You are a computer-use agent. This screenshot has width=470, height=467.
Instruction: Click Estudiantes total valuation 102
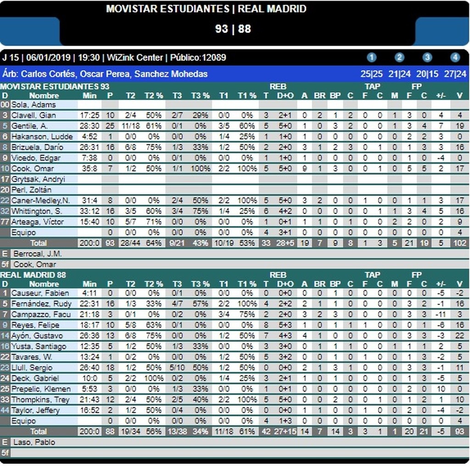pyautogui.click(x=460, y=243)
